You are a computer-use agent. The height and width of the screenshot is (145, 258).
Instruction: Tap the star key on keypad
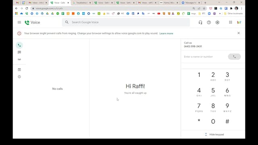199,121
